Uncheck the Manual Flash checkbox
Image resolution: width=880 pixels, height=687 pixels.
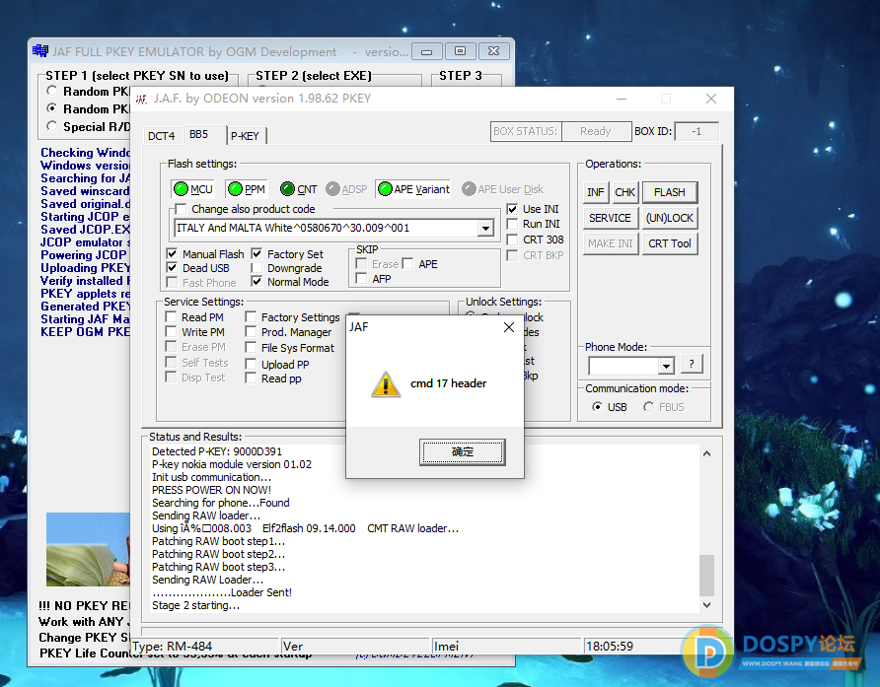coord(173,254)
